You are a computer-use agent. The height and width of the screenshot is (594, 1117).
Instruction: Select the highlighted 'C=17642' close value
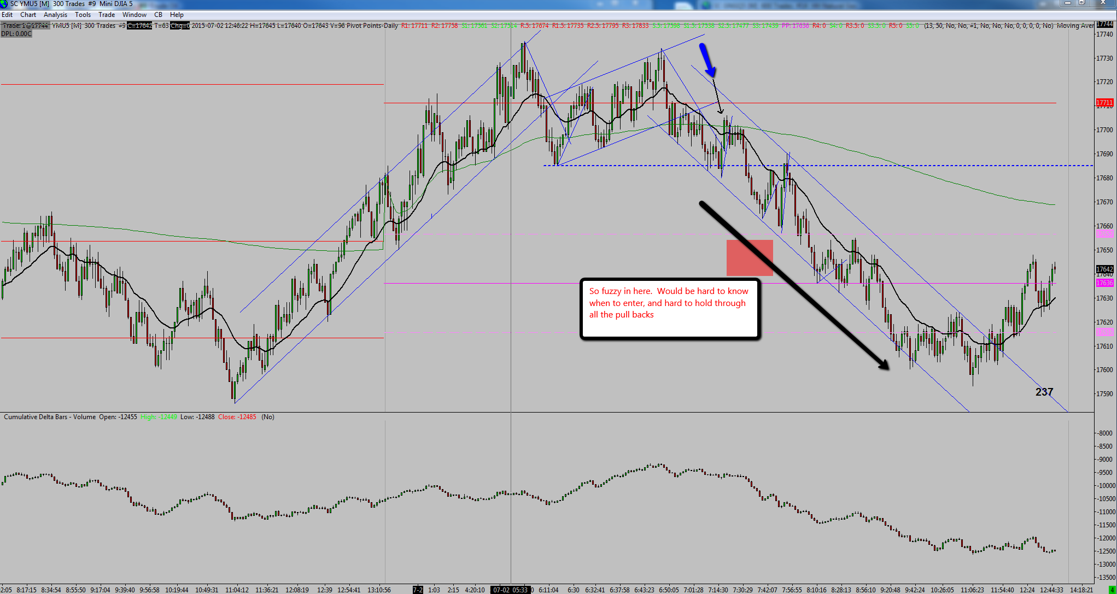click(139, 26)
